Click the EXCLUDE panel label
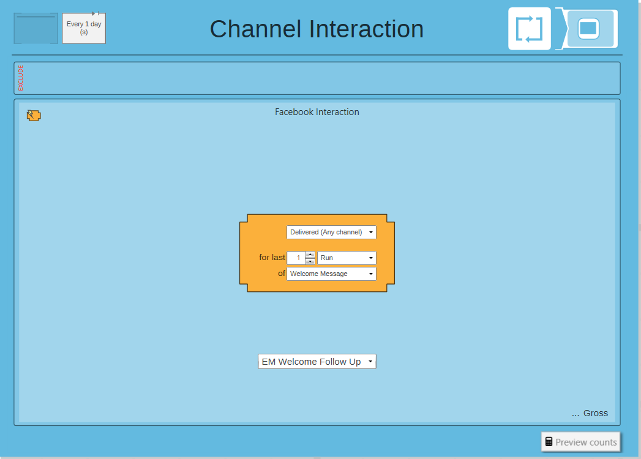Image resolution: width=641 pixels, height=459 pixels. point(20,78)
